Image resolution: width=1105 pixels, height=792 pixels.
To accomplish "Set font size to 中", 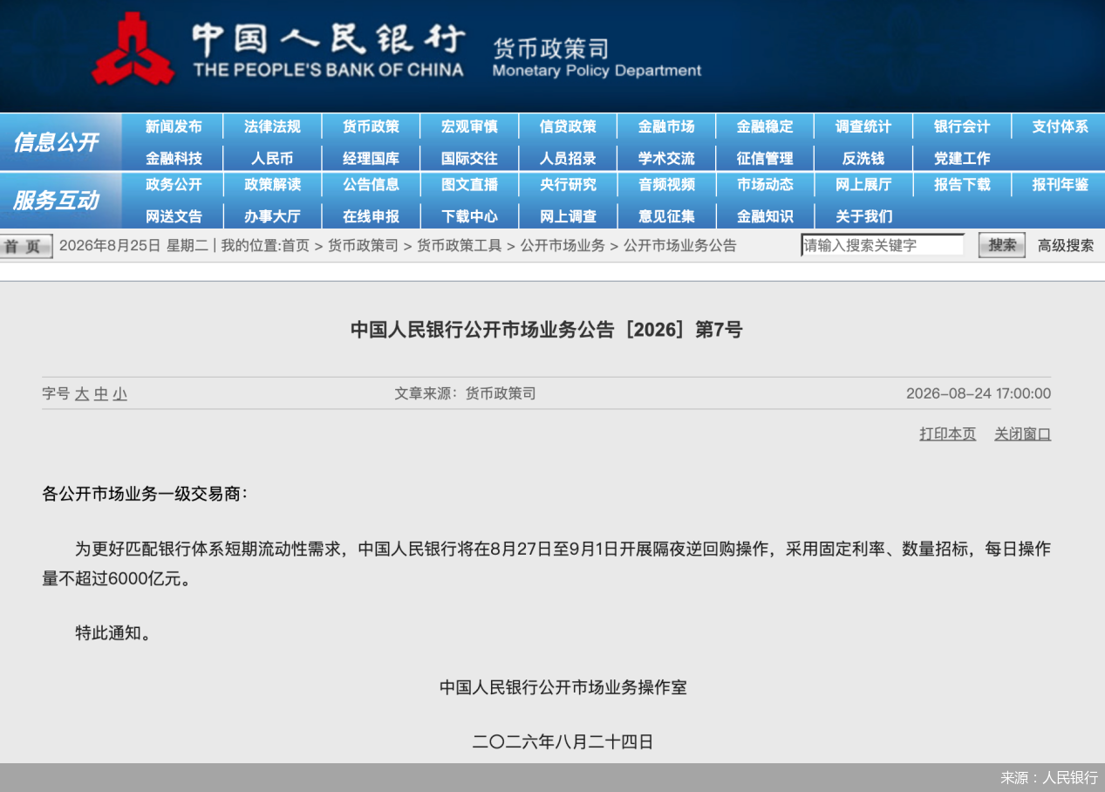I will [101, 394].
